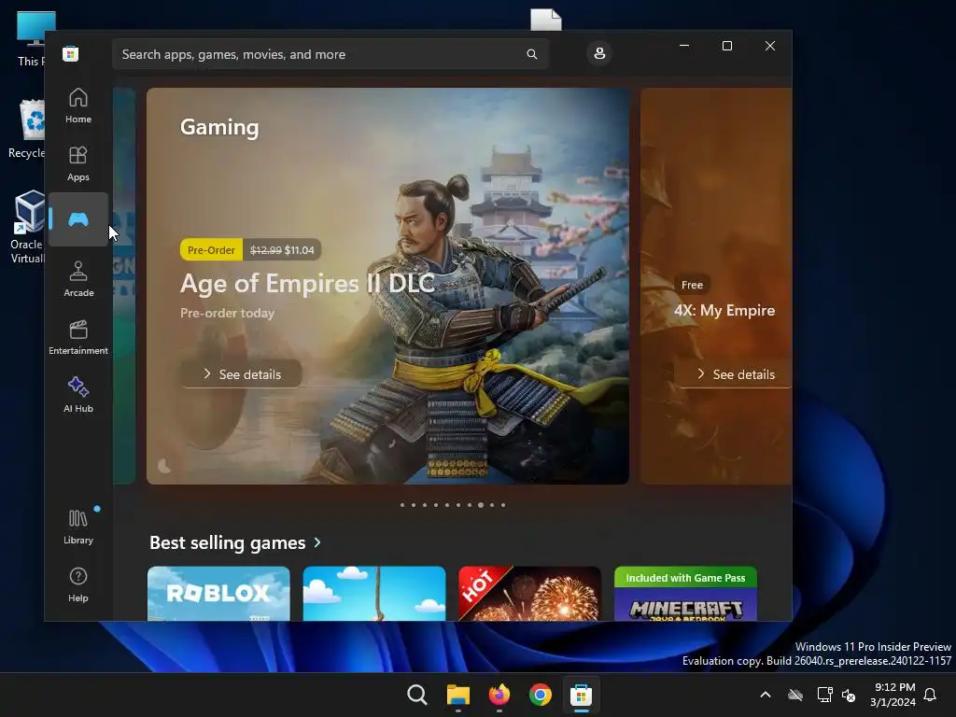Open the HOT fireworks game thumbnail
The width and height of the screenshot is (956, 717).
pyautogui.click(x=530, y=594)
